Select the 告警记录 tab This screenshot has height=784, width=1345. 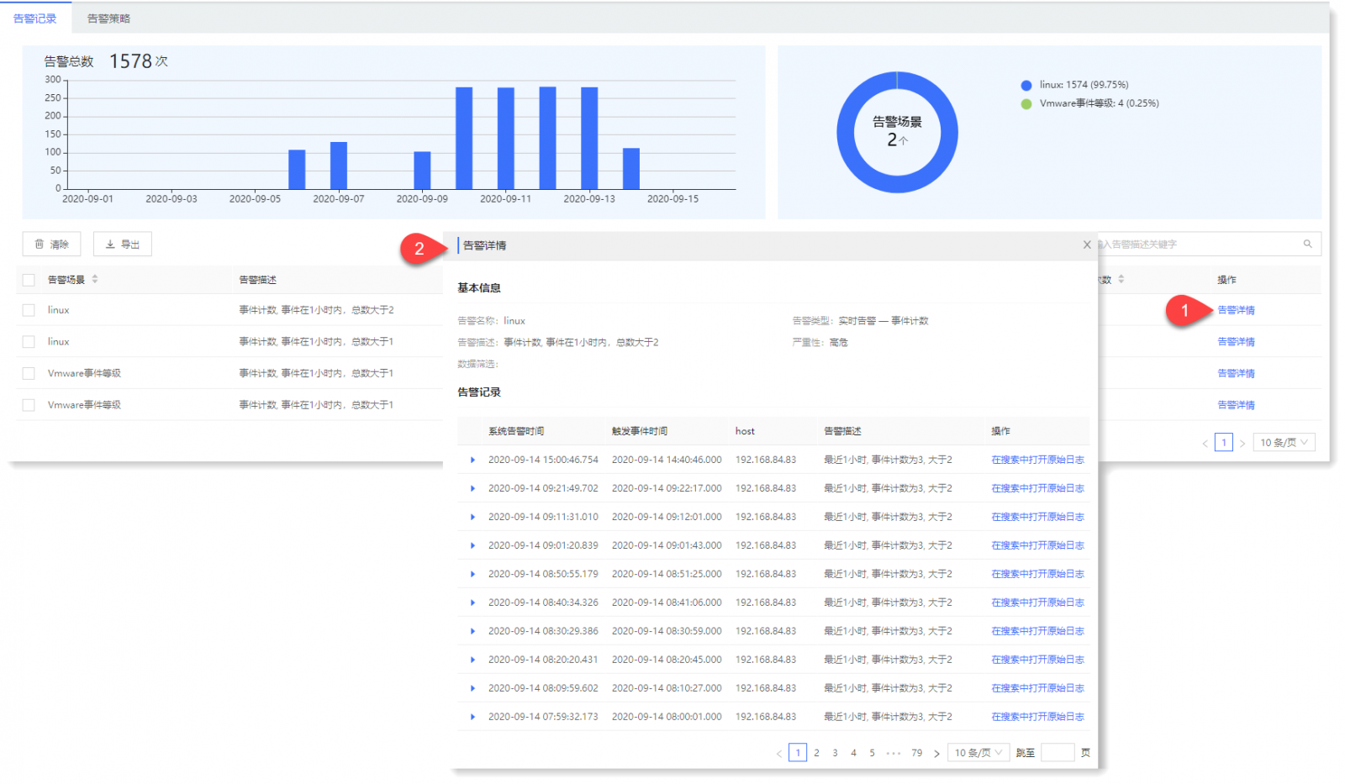pos(35,18)
